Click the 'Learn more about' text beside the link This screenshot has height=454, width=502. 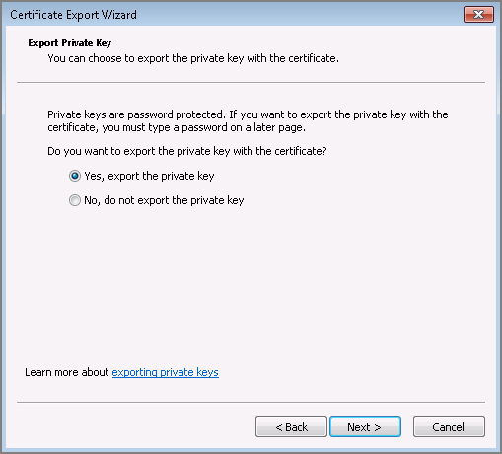point(66,372)
